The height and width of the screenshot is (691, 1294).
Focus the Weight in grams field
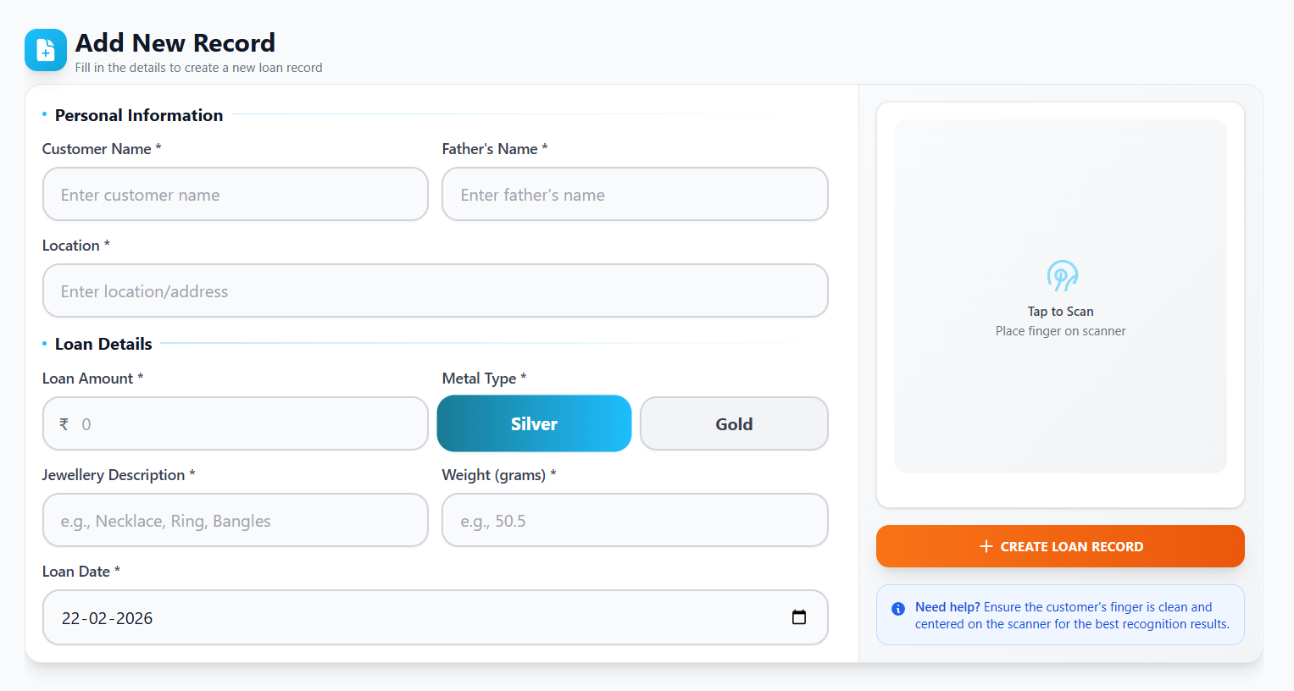pyautogui.click(x=635, y=521)
